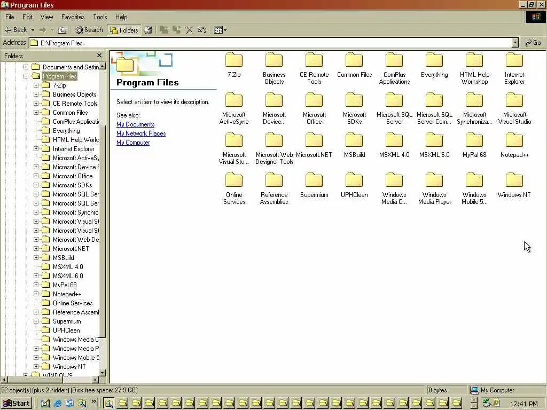Select the MSXML 4.0 folder in the file pane

click(394, 145)
